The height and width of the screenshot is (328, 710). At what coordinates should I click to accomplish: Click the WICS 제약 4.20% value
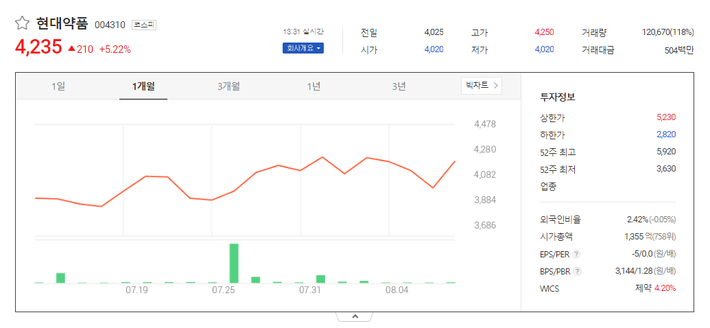(x=656, y=288)
